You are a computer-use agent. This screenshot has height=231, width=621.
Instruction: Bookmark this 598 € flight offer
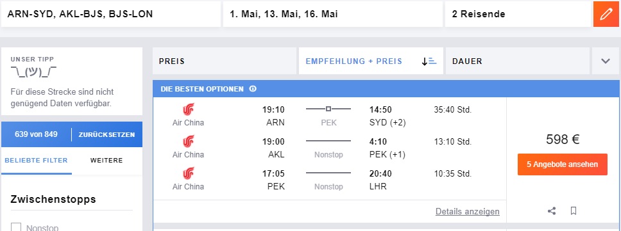tap(574, 211)
